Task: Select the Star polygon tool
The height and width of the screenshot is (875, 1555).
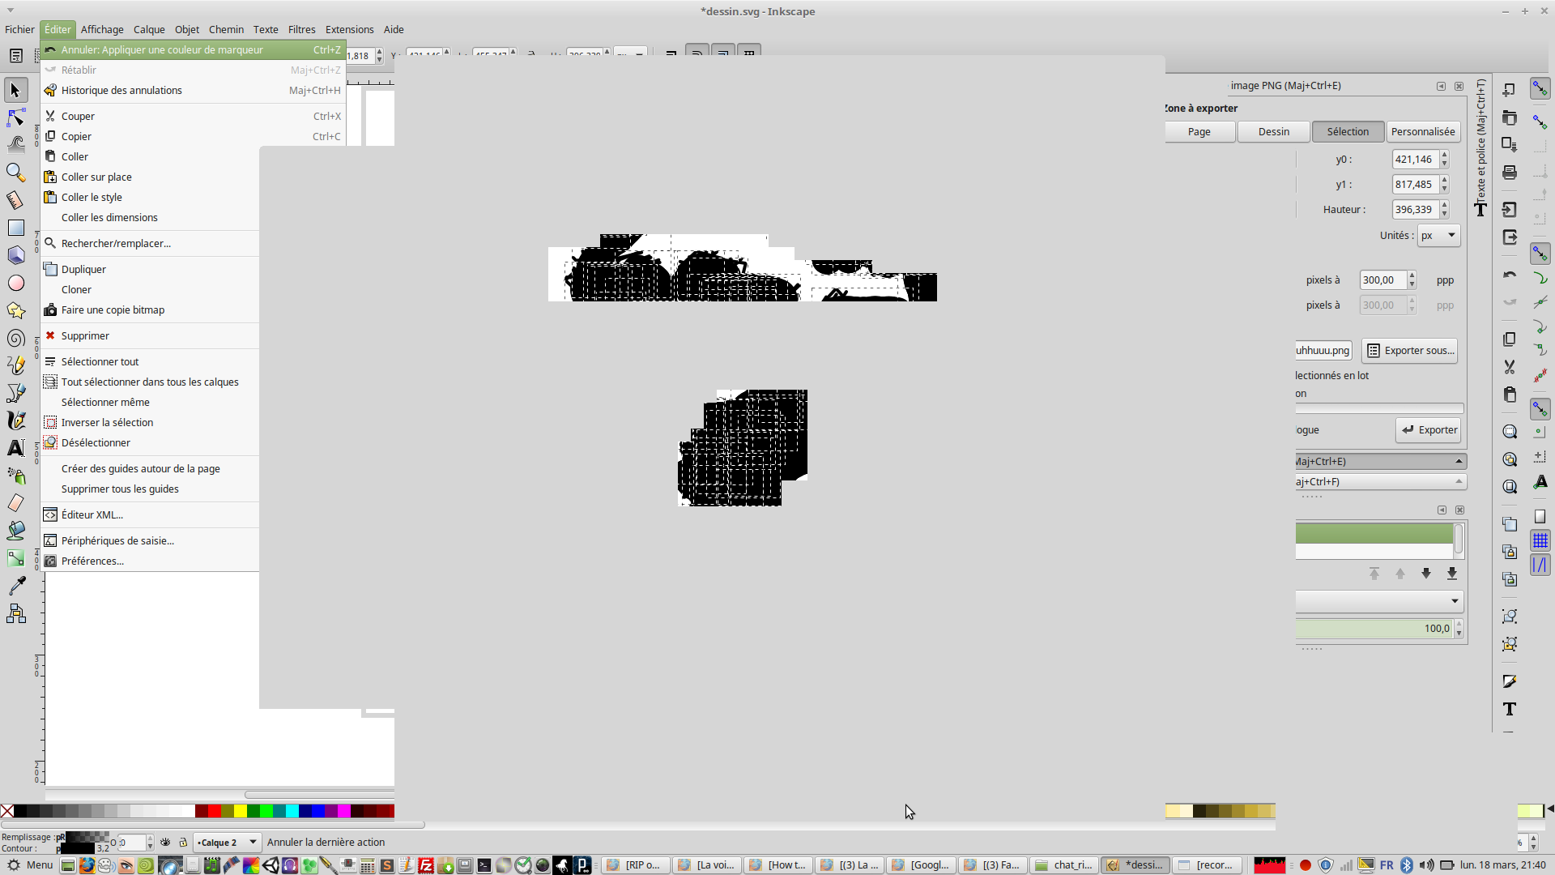Action: pos(15,310)
